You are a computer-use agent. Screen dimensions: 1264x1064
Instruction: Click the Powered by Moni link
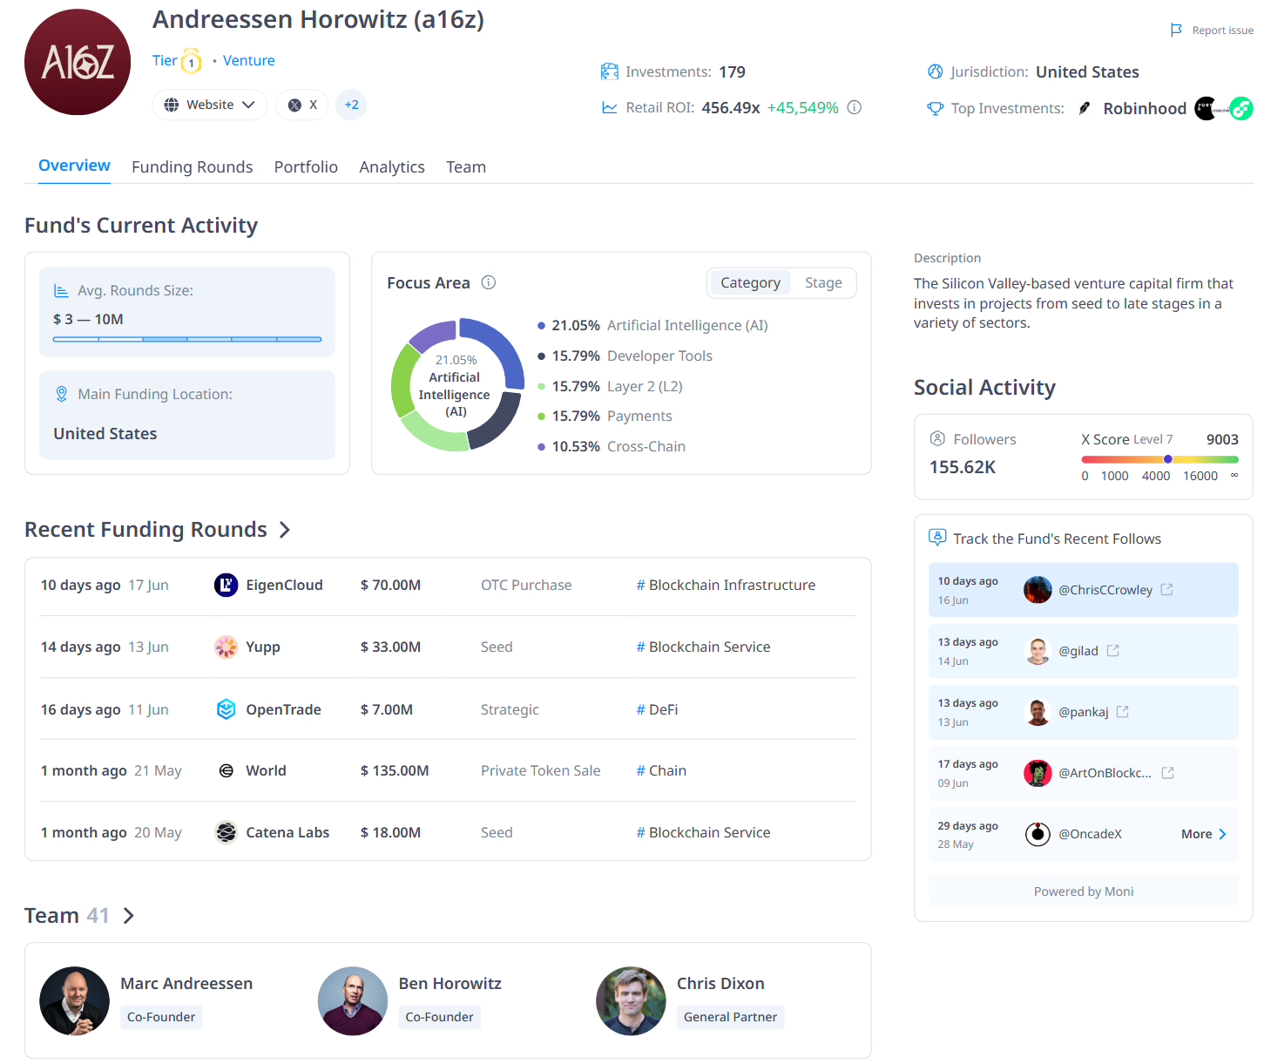pyautogui.click(x=1084, y=891)
